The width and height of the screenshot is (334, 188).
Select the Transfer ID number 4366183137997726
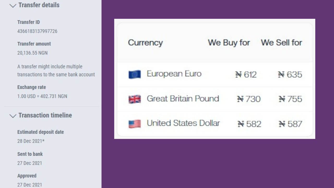[x=37, y=31]
